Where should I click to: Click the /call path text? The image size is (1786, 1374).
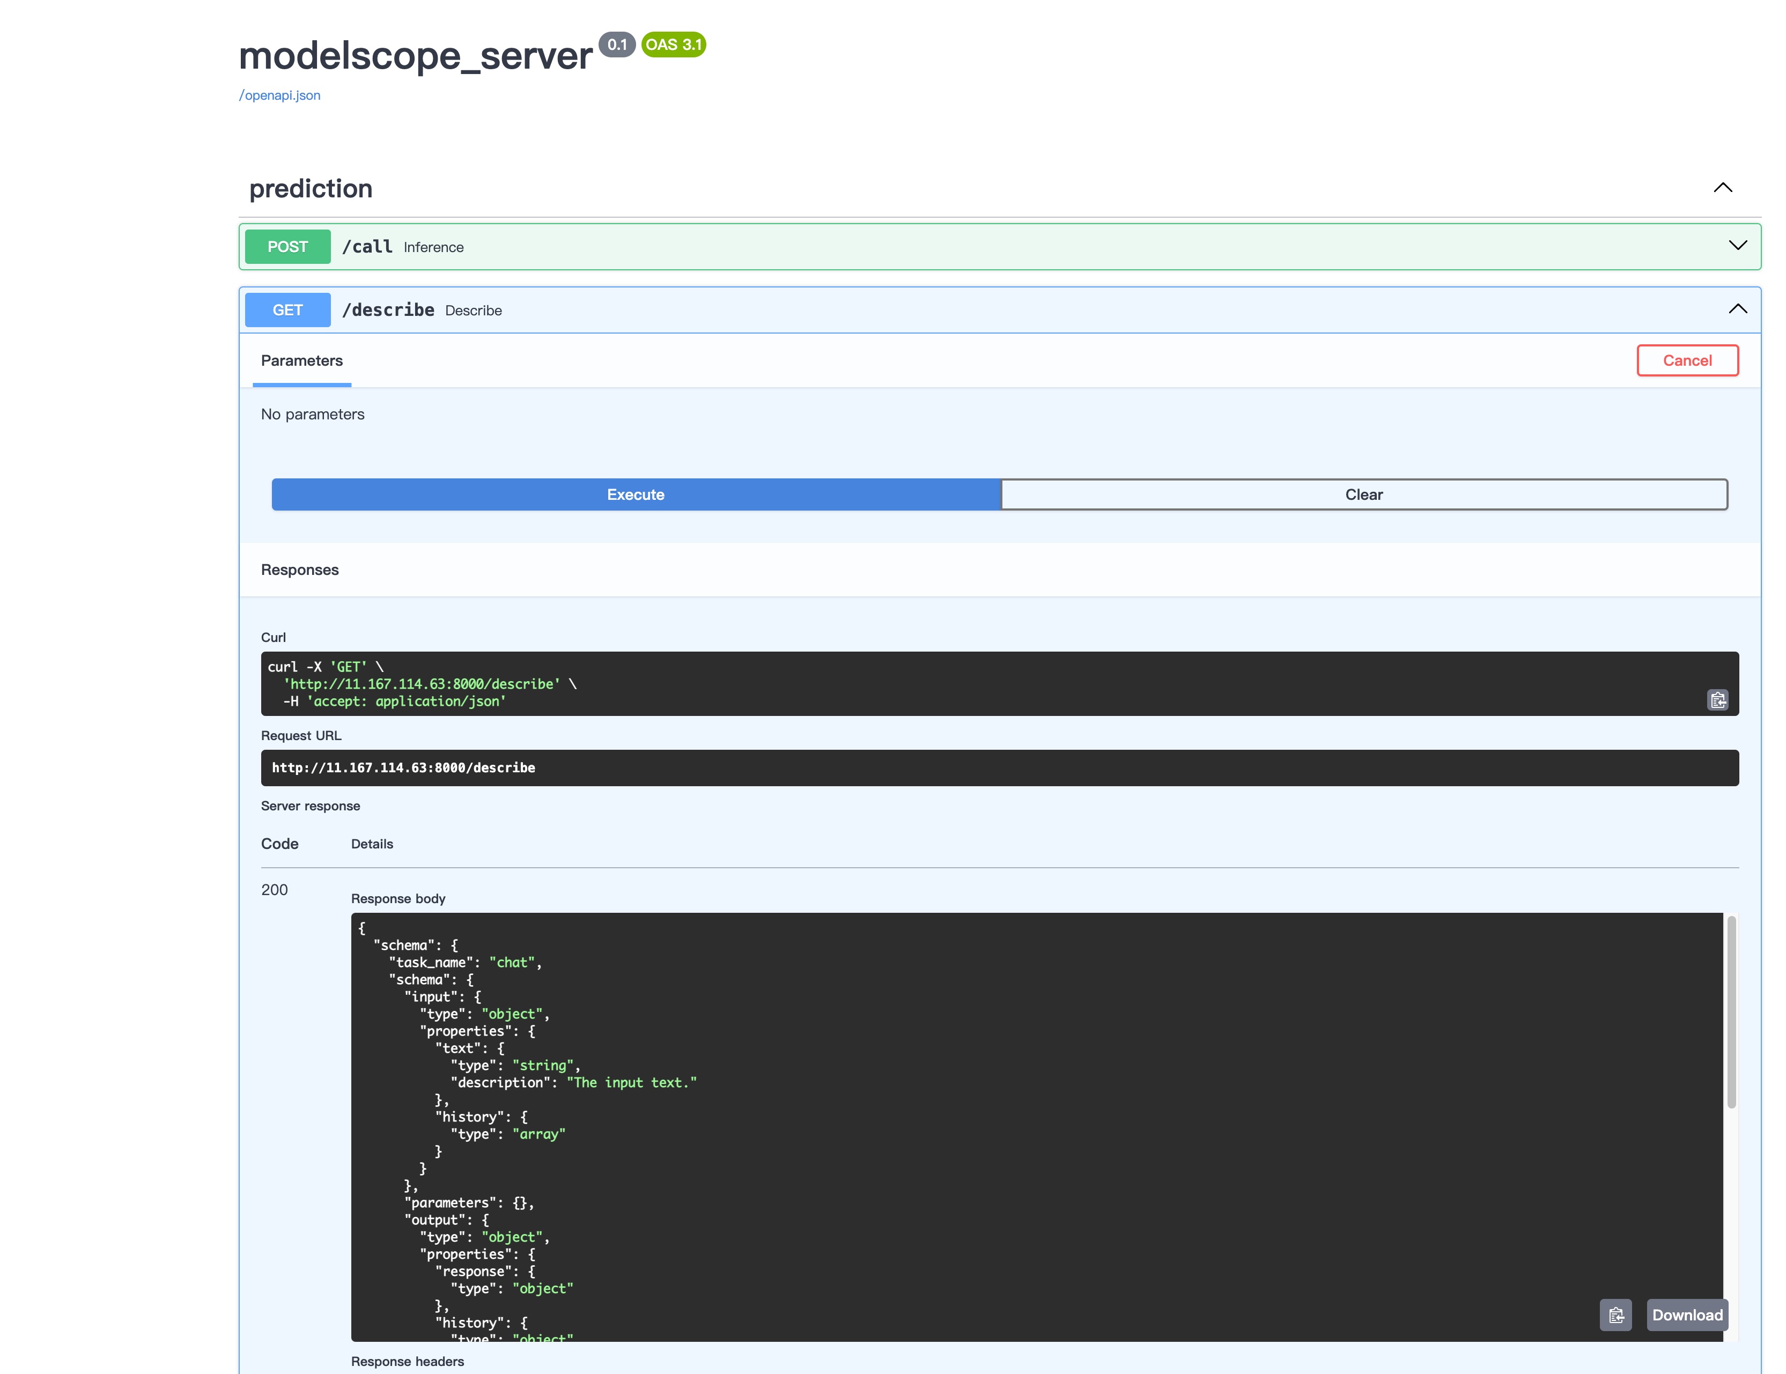click(367, 246)
